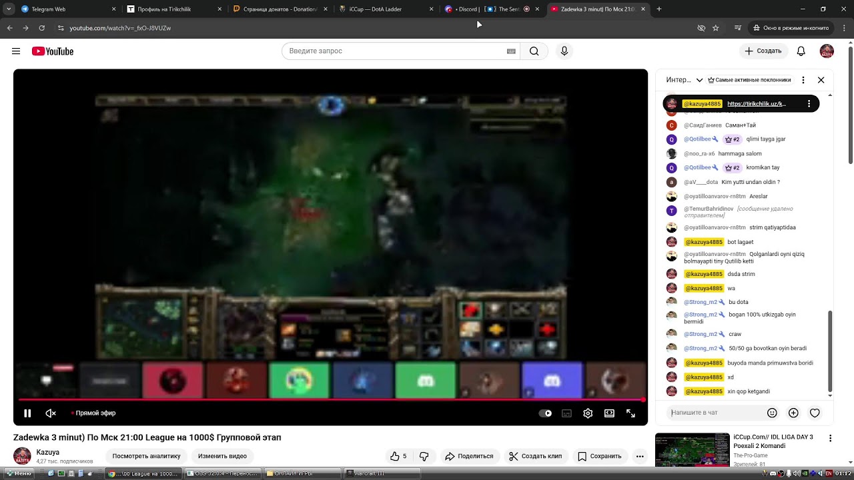Pause the live stream
This screenshot has width=854, height=480.
[27, 413]
